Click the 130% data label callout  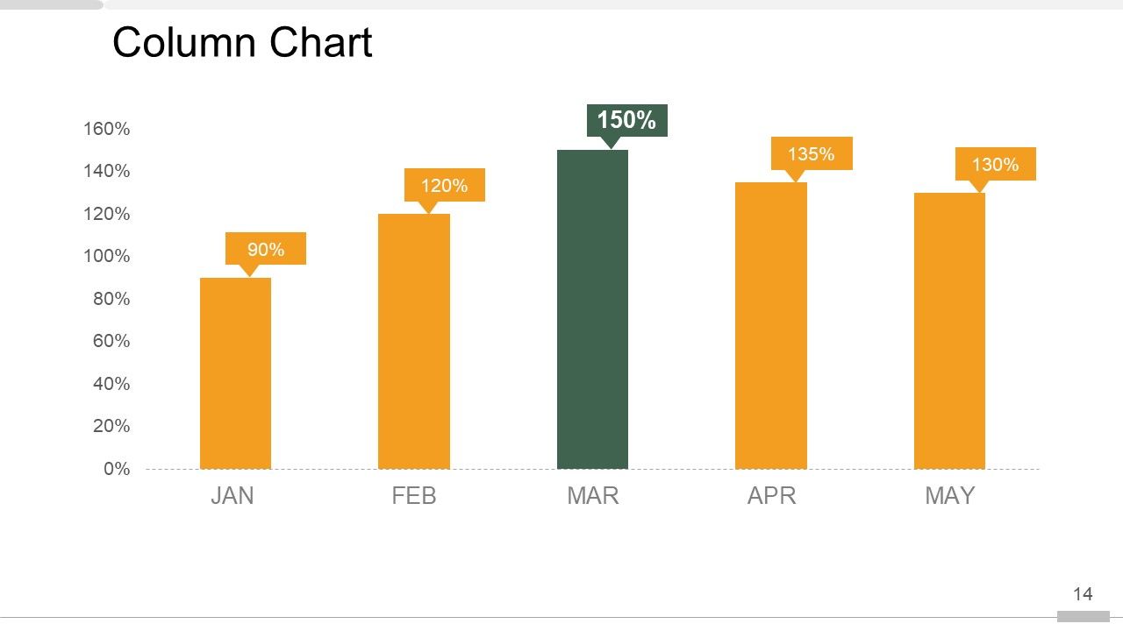click(995, 164)
